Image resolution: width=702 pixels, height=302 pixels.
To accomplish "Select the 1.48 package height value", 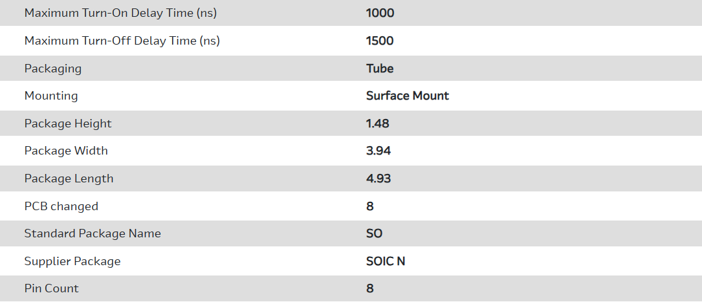I will point(378,124).
